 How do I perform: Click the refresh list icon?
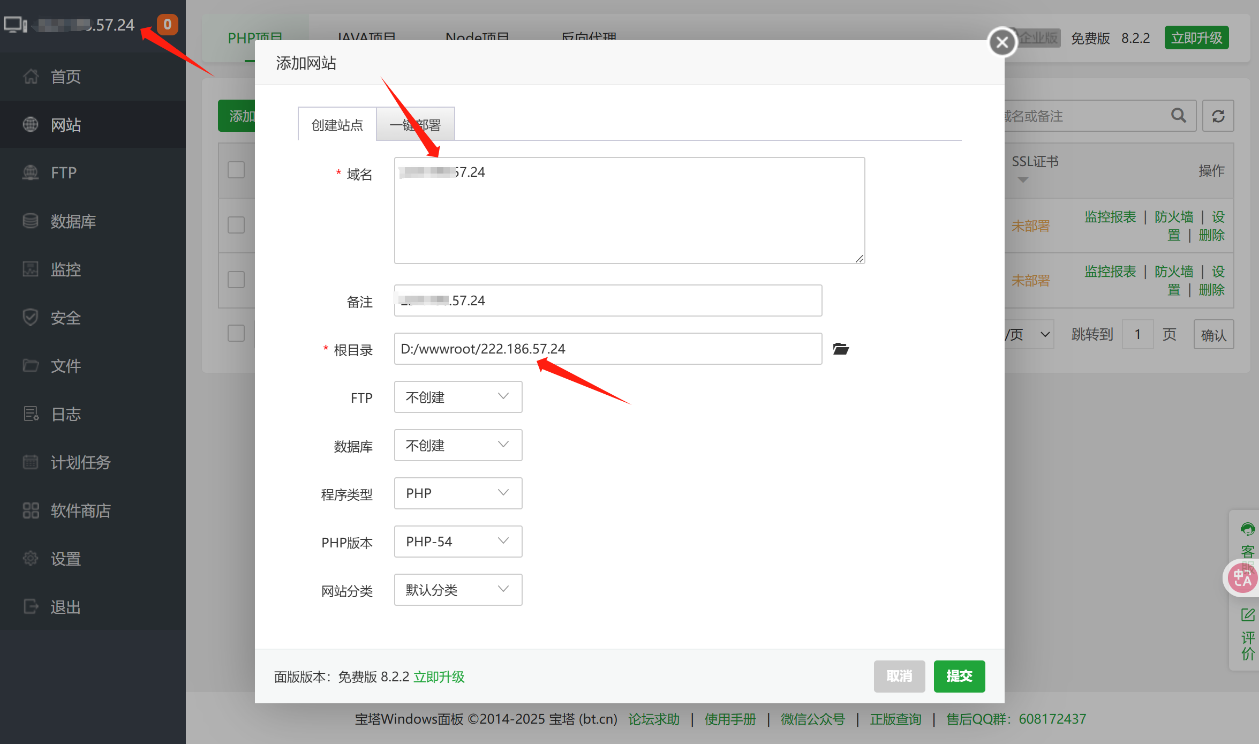(x=1218, y=116)
